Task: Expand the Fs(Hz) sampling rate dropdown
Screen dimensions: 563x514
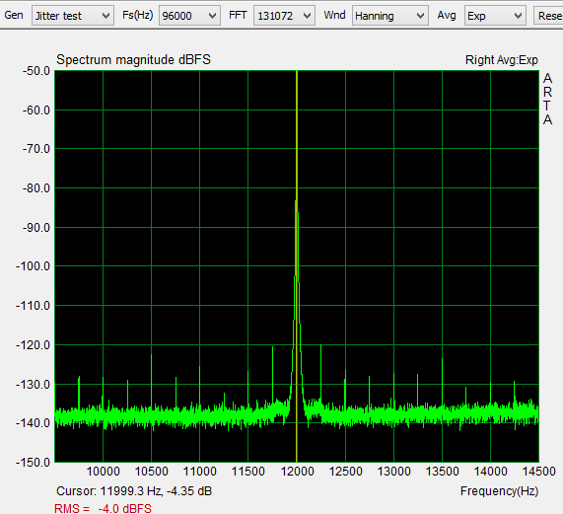Action: coord(189,16)
